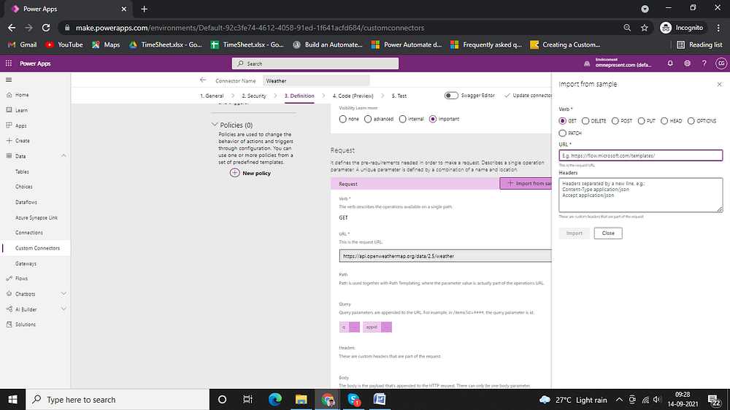This screenshot has width=730, height=410.
Task: Click the Power Apps search box
Action: point(315,63)
